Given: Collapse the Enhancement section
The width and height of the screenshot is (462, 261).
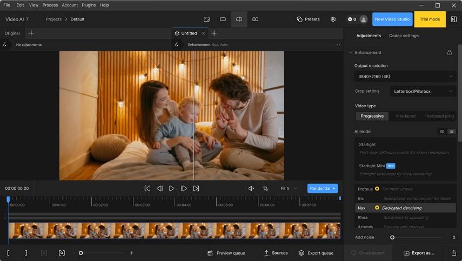Looking at the screenshot, I should (x=351, y=53).
